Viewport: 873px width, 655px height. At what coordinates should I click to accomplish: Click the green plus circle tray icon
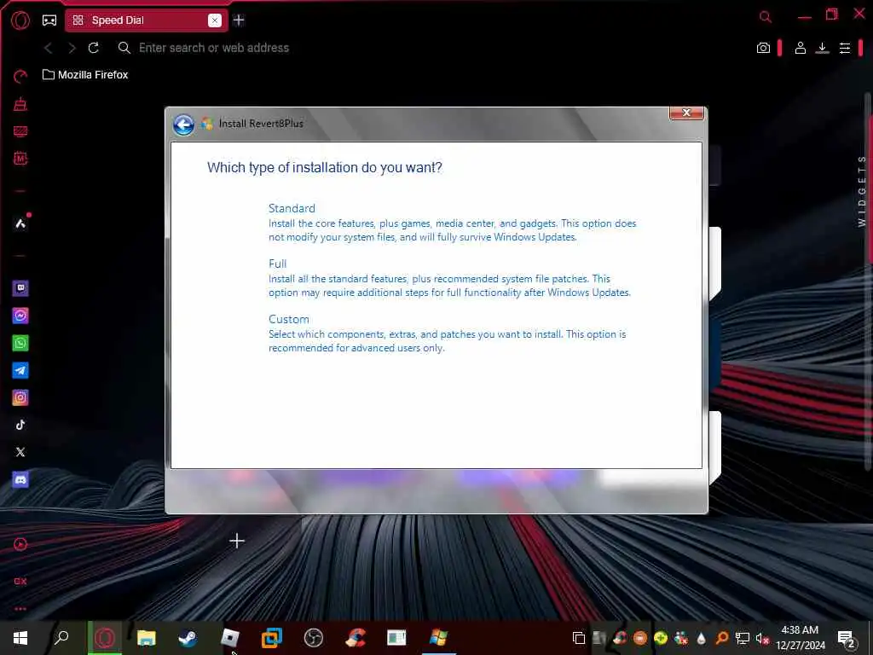tap(661, 638)
